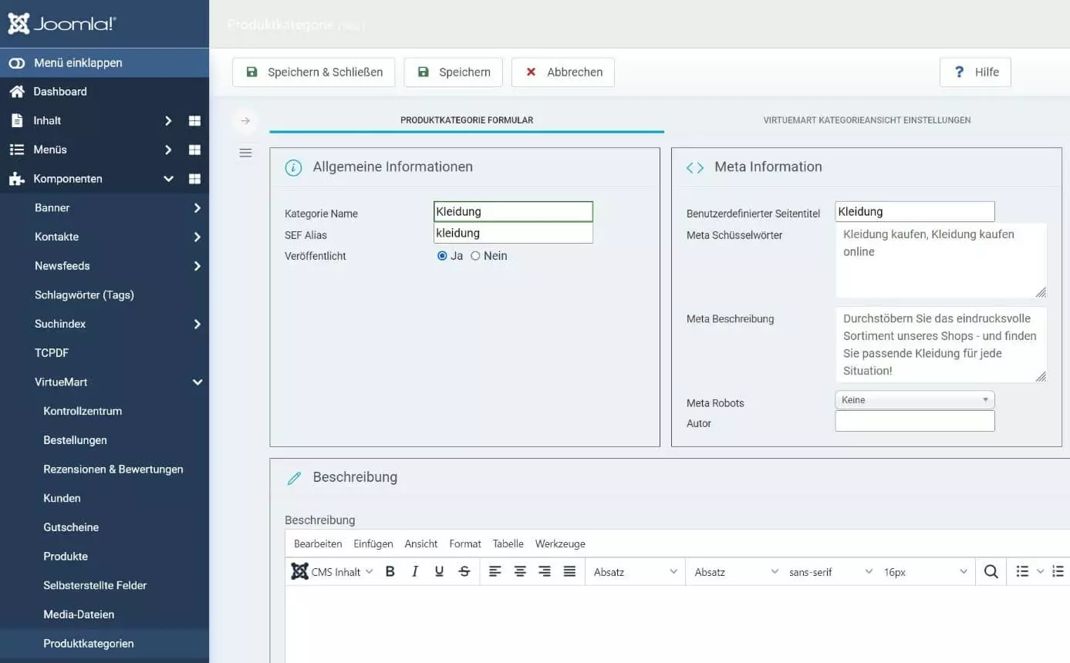
Task: Align text left
Action: pos(495,572)
